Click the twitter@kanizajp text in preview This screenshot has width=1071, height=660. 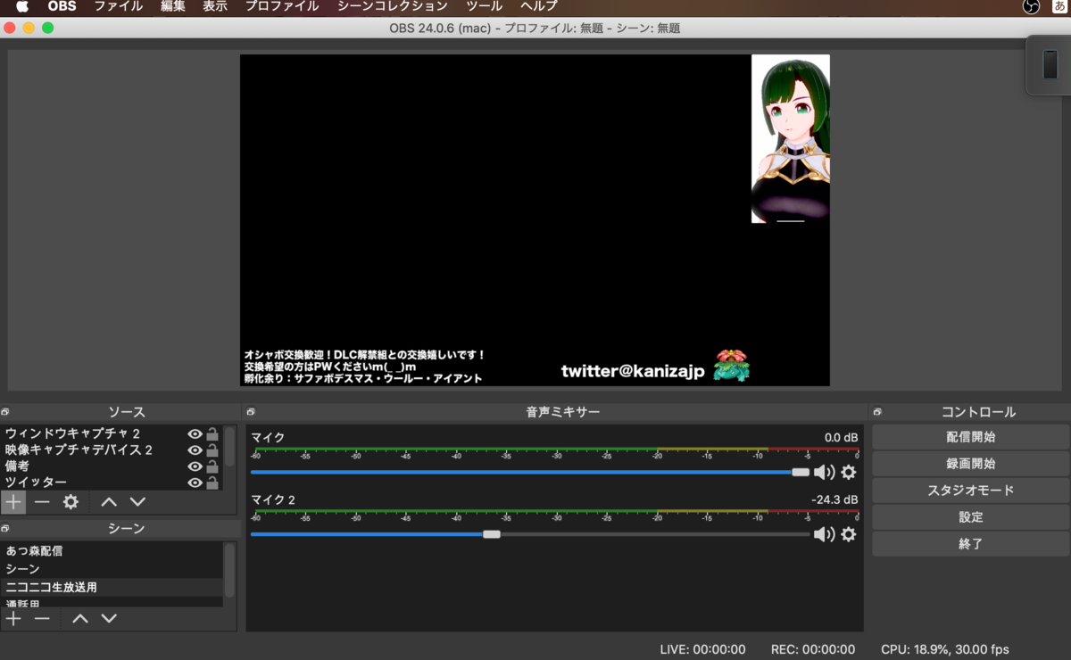(x=633, y=370)
